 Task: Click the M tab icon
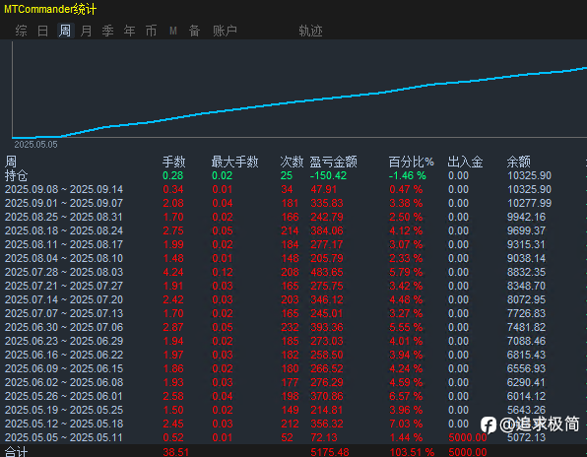pyautogui.click(x=173, y=31)
